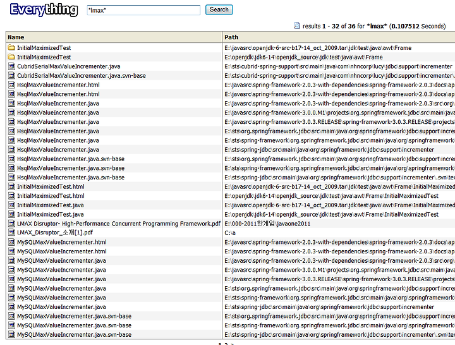Click path E:\sts\spring-jdbc of HsqlMaxValueIncrementer.java
455x345 pixels.
[329, 150]
